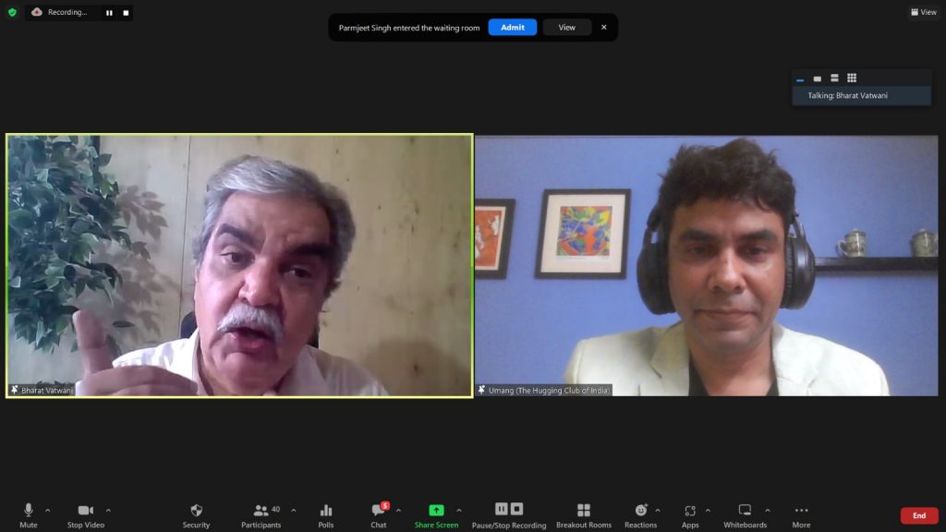Open video options arrow next to Stop Video
This screenshot has height=532, width=946.
(108, 510)
